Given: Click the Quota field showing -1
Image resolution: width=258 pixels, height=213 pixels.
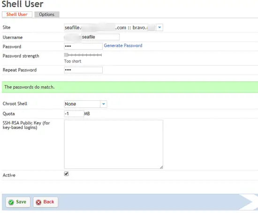Looking at the screenshot, I should click(x=74, y=114).
